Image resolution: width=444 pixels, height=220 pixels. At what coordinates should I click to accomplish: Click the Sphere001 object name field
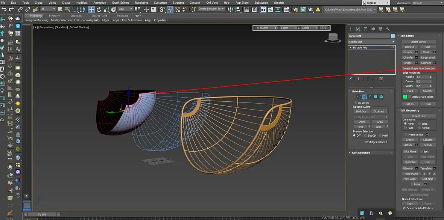[369, 36]
